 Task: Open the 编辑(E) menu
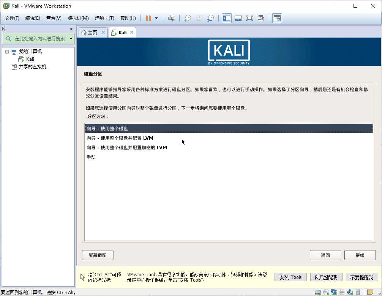click(33, 18)
